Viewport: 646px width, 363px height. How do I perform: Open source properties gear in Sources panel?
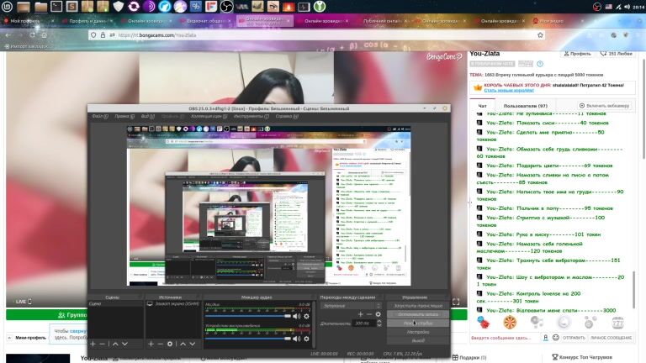coord(170,344)
